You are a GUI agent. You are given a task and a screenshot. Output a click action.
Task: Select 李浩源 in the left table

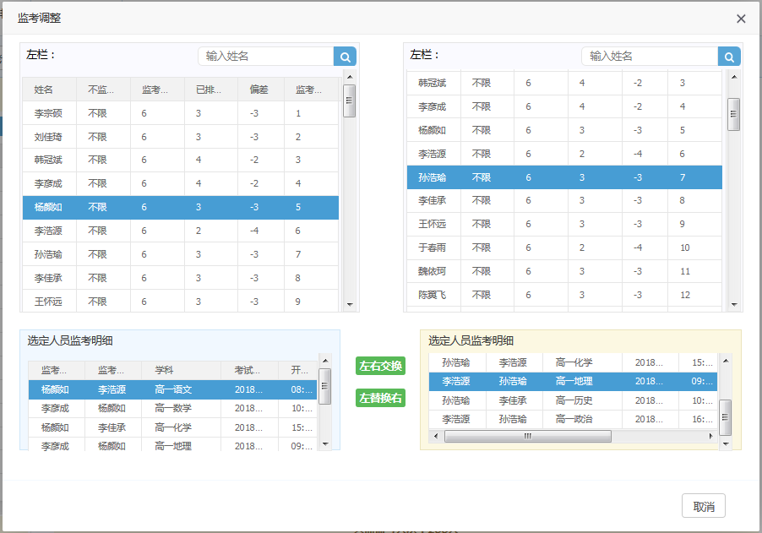click(x=180, y=231)
